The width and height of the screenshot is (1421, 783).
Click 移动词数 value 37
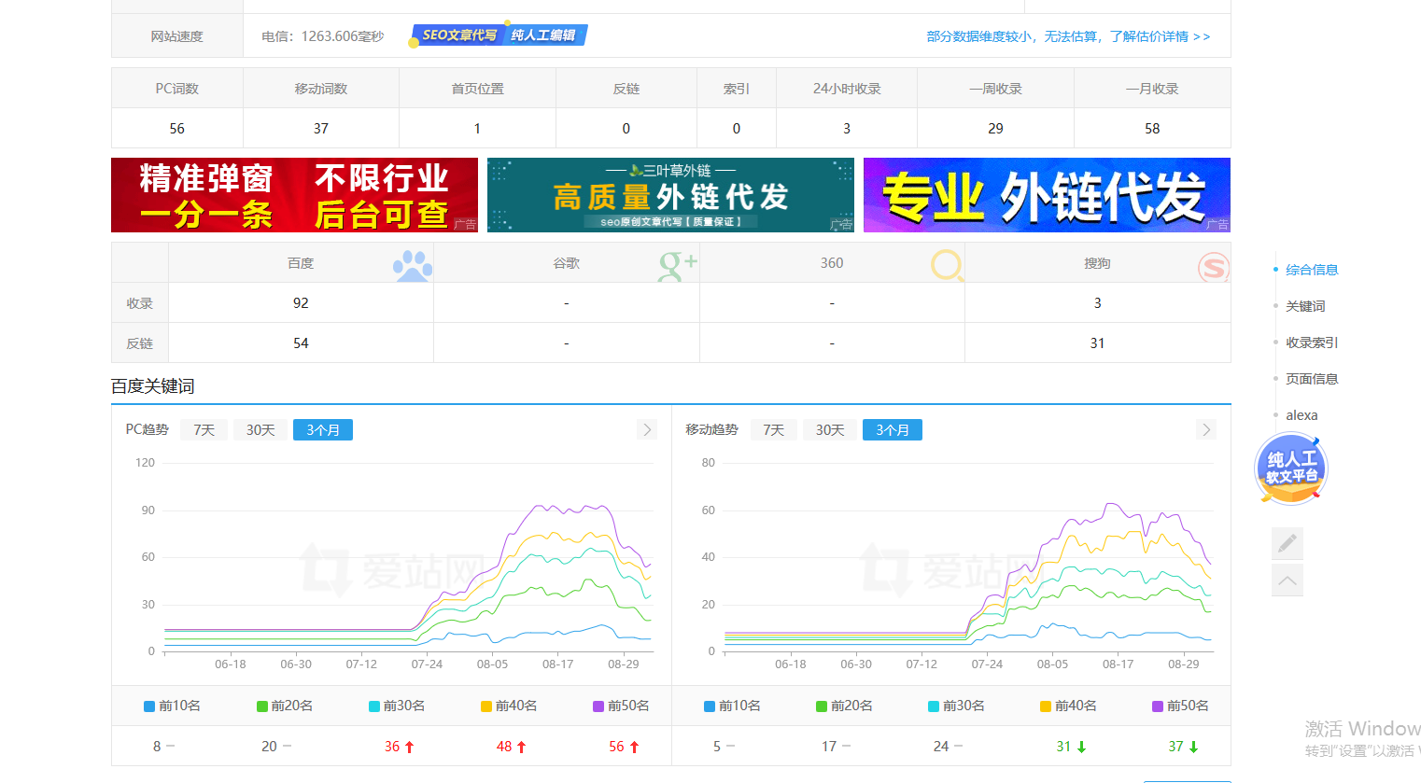[x=321, y=129]
